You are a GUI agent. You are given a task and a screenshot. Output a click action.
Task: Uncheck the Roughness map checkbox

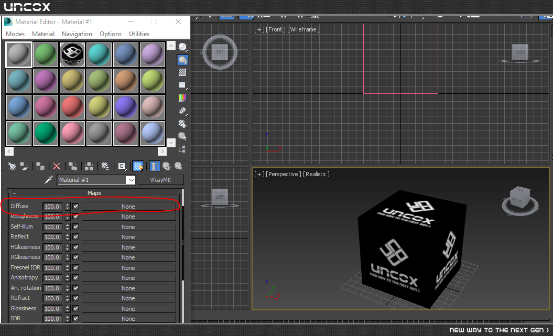(75, 216)
